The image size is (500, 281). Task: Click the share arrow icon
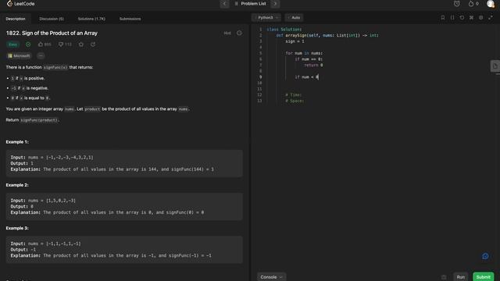coord(93,44)
